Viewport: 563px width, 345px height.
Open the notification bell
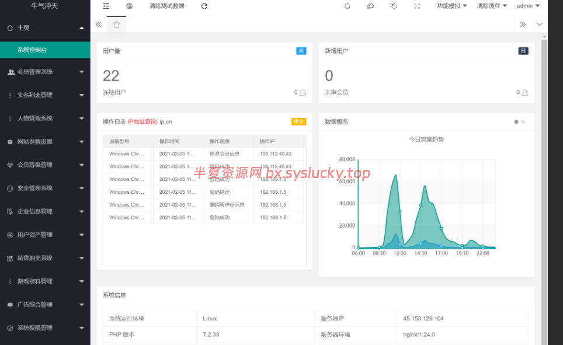coord(347,6)
